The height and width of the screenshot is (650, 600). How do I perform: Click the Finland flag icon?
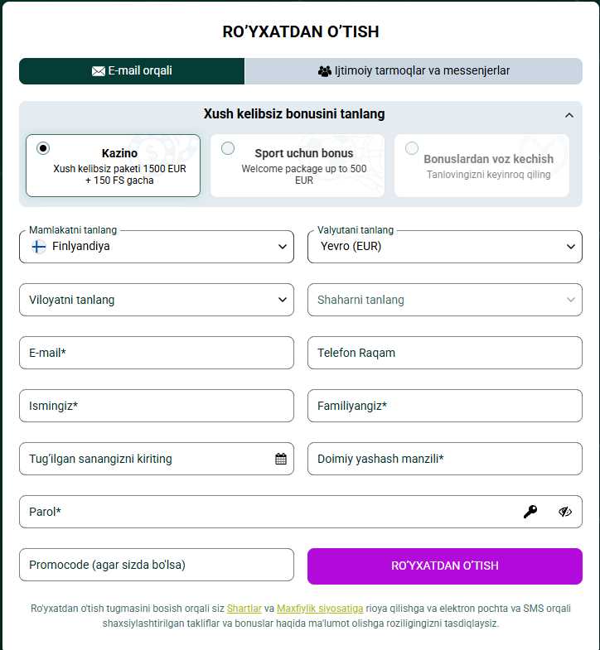pyautogui.click(x=39, y=247)
